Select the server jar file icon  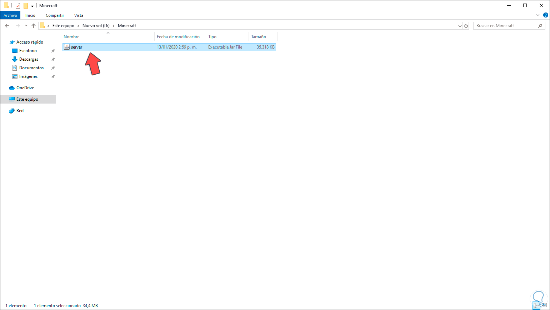pos(67,47)
